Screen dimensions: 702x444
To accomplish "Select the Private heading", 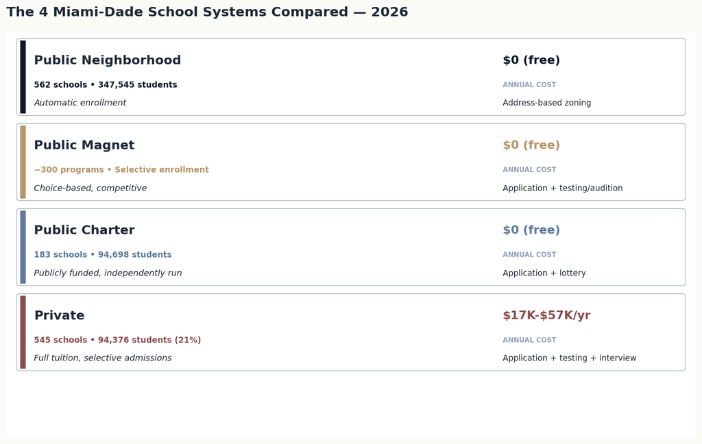I will tap(59, 315).
